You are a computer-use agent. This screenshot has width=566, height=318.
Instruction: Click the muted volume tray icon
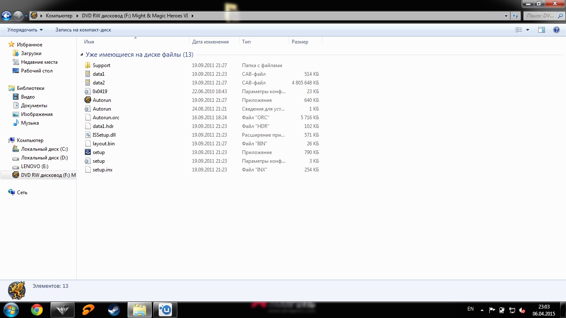coord(522,310)
